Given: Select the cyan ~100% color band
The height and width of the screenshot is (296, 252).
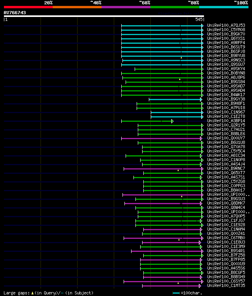Looking at the screenshot, I should click(x=224, y=7).
